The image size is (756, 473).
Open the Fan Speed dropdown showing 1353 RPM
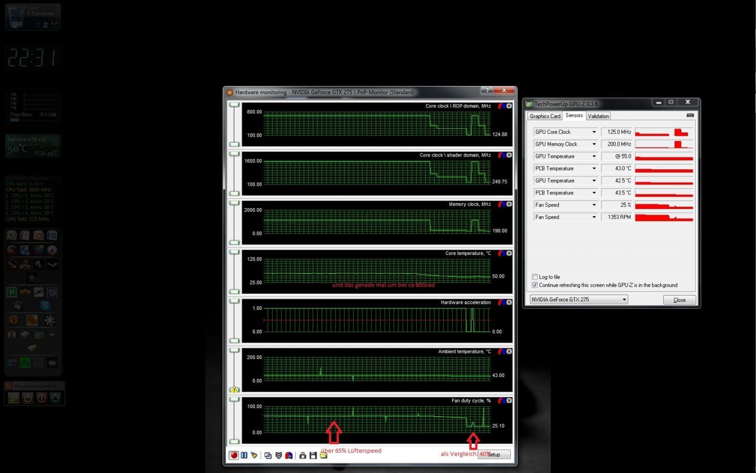coord(594,217)
